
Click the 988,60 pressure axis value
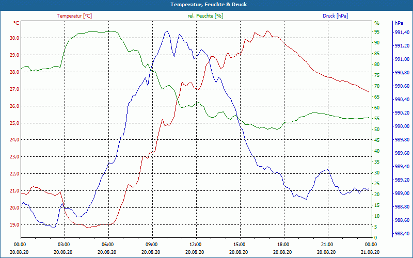402,220
